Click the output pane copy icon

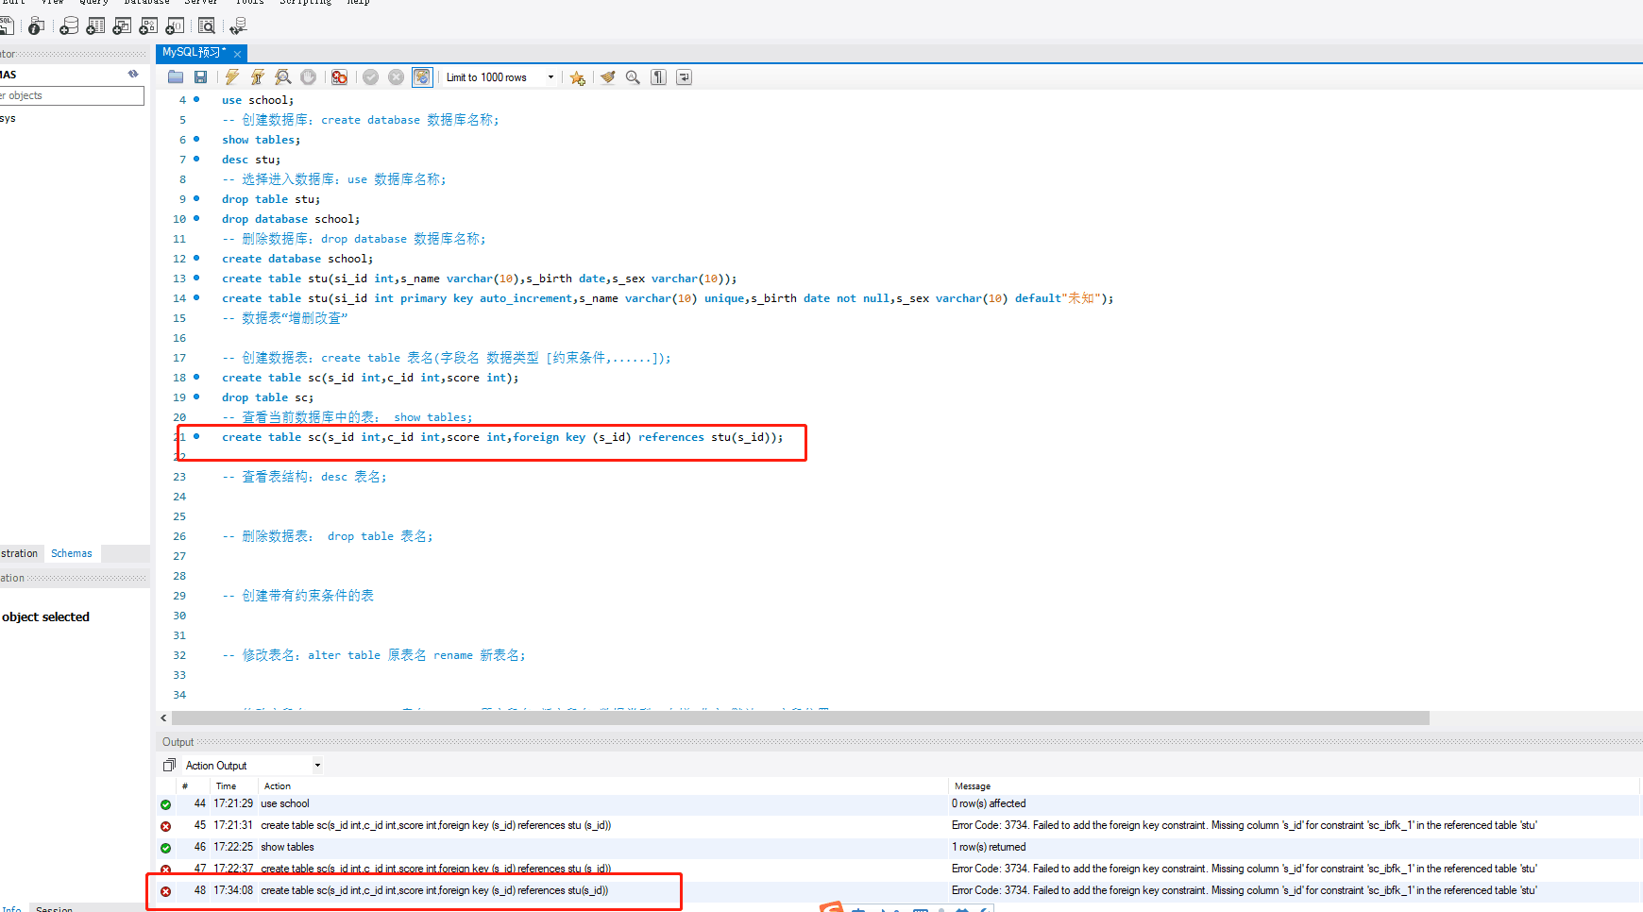169,765
